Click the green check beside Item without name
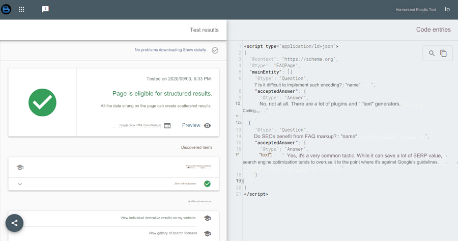This screenshot has height=241, width=458. click(x=207, y=184)
